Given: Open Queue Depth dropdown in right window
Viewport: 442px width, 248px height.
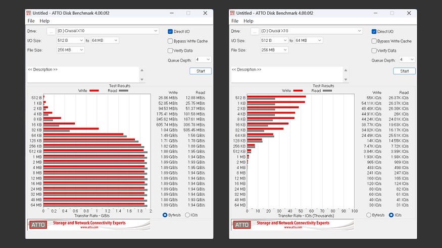Looking at the screenshot, I should (x=407, y=59).
